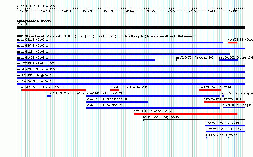Click the nsv606363 red loss bar
253x157 pixels.
click(x=233, y=42)
